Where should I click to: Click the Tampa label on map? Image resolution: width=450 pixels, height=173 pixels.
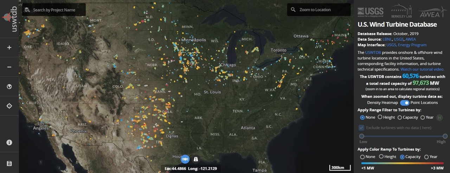pos(259,170)
